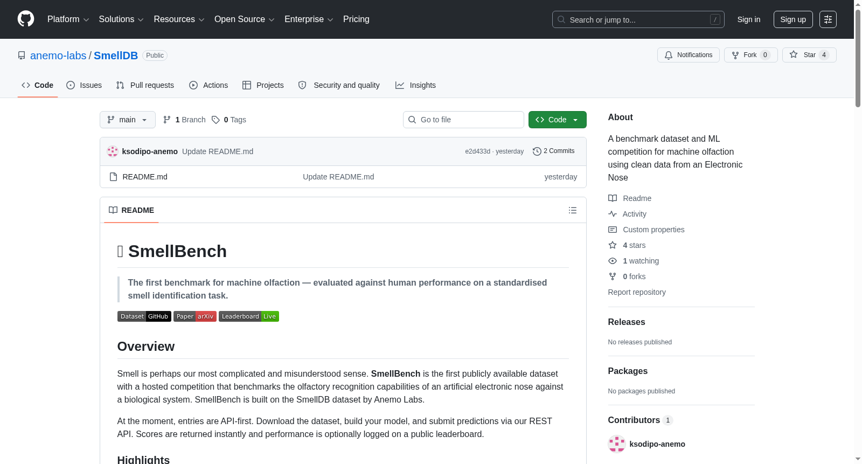Open the README outline list icon
Screen dimensions: 862x464
coord(573,210)
